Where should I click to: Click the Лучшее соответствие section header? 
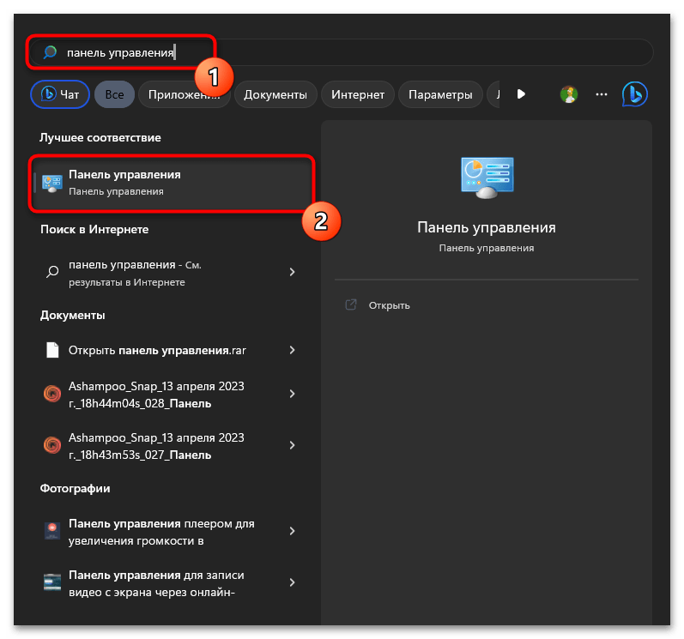point(100,138)
